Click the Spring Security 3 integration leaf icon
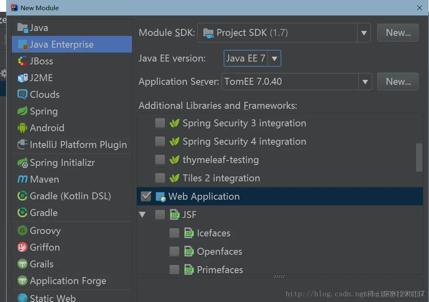Viewport: 429px width, 302px height. point(174,123)
